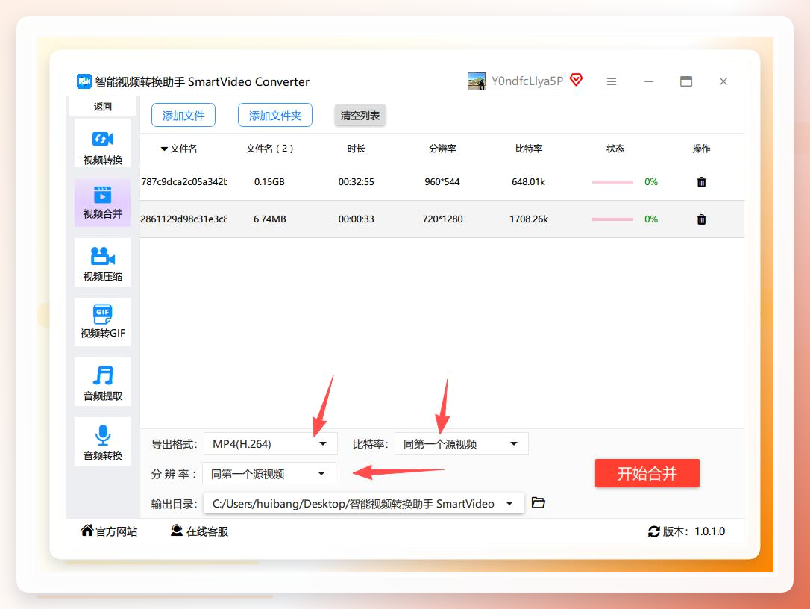The height and width of the screenshot is (609, 810).
Task: Click the 时长 column header
Action: (356, 149)
